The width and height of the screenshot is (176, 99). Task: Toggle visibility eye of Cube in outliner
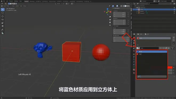(x=174, y=10)
